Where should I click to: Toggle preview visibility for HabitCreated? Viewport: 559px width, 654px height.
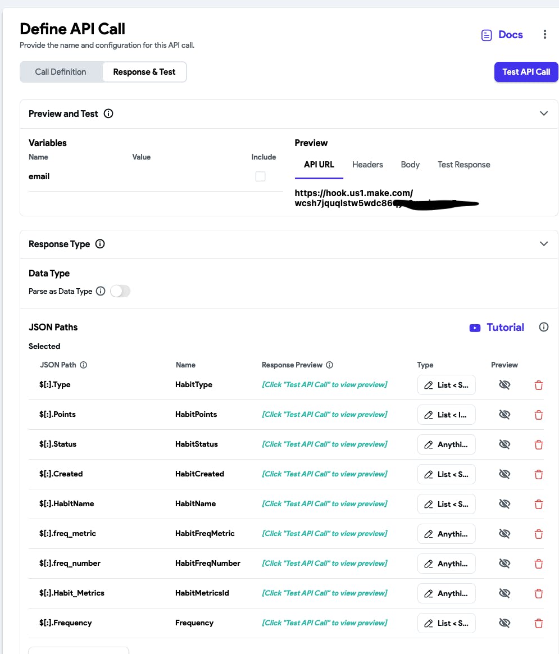(x=505, y=474)
